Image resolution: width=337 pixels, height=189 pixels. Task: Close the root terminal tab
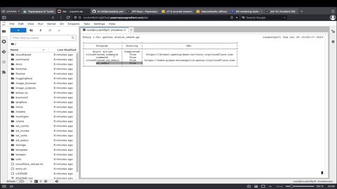coord(125,30)
